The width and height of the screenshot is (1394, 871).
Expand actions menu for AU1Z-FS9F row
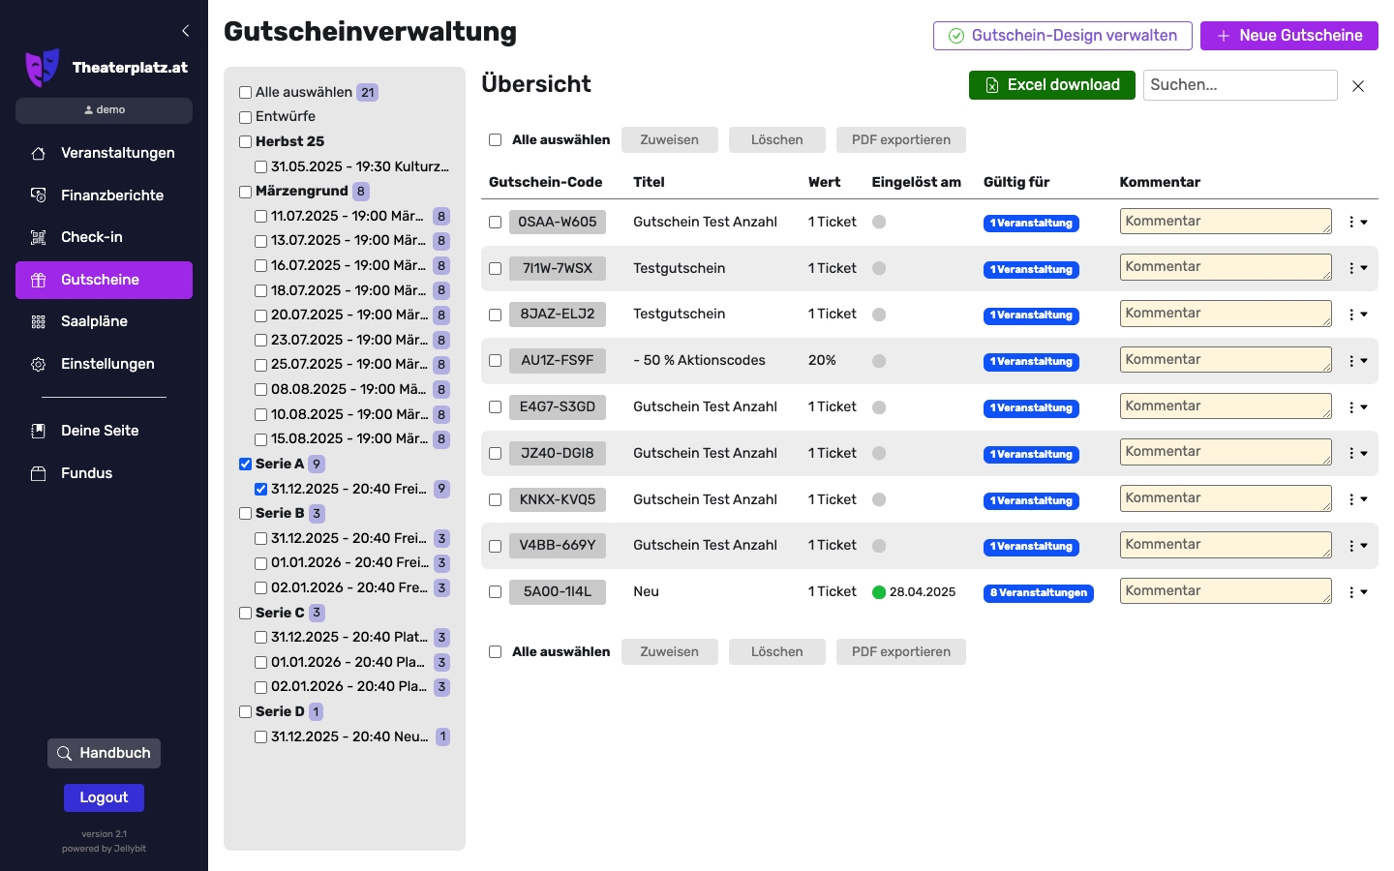tap(1357, 361)
